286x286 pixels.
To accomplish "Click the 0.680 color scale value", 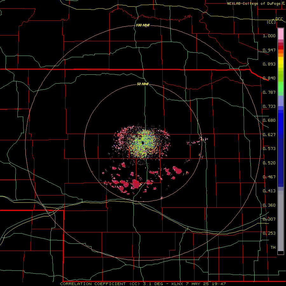I will point(269,120).
